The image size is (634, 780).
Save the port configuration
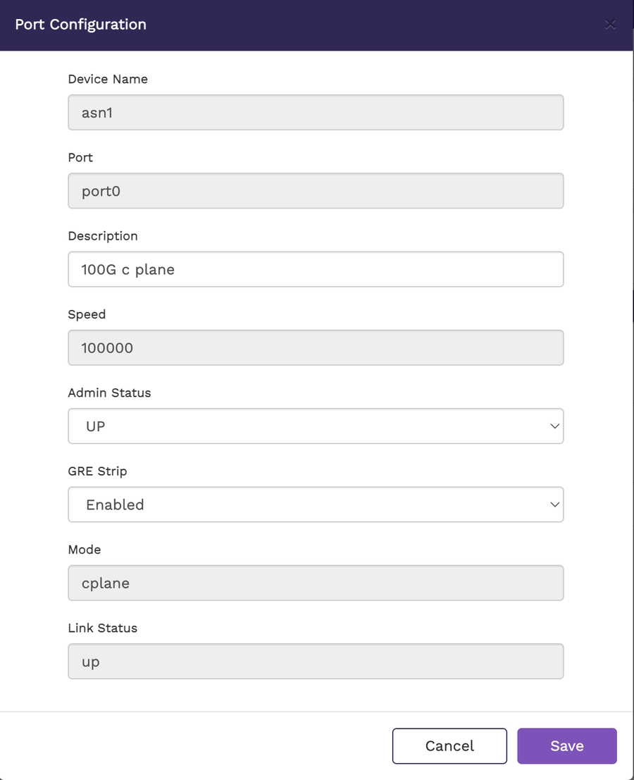pyautogui.click(x=566, y=746)
